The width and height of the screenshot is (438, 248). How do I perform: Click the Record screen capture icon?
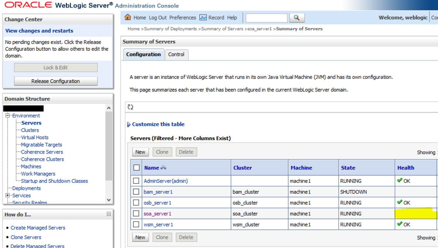[x=203, y=17]
